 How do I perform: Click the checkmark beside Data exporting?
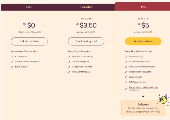(x=126, y=57)
